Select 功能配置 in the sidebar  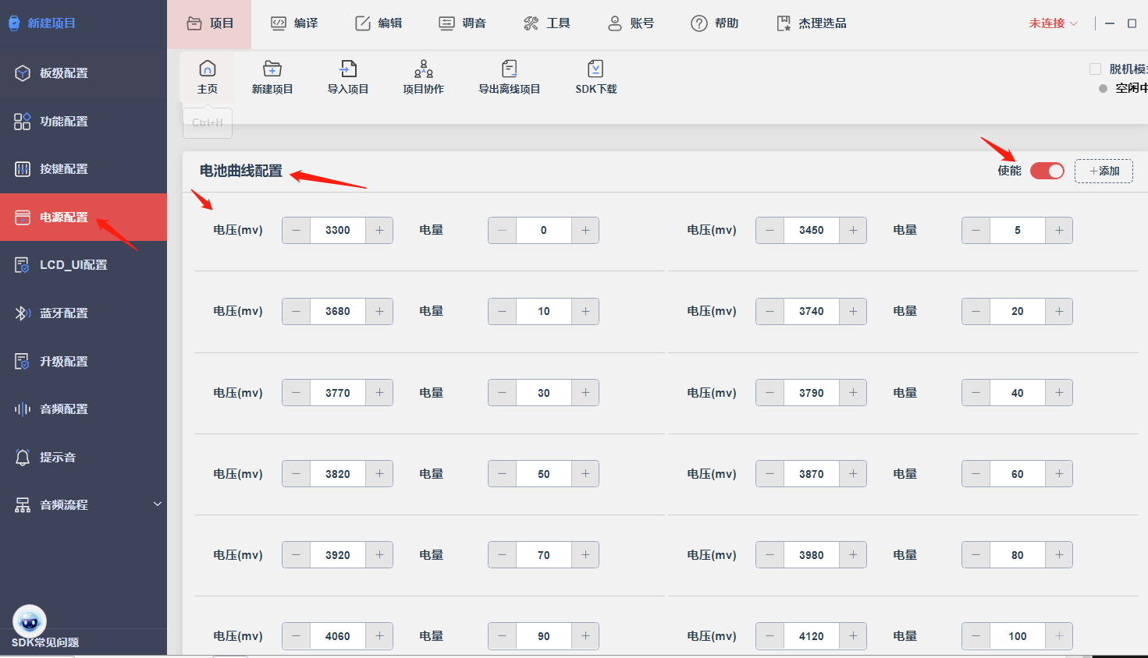click(x=84, y=122)
